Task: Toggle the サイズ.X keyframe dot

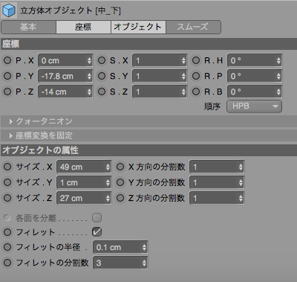Action: pos(7,167)
